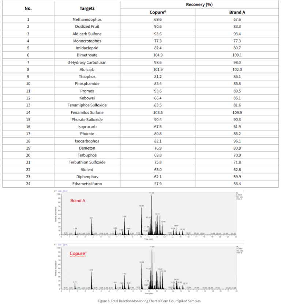
Task: Select the Copure value 104.9 for Dimethoate
Action: click(158, 55)
